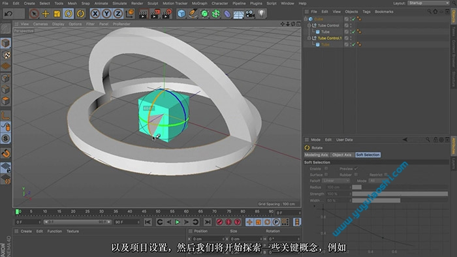Add a Light object
The height and width of the screenshot is (257, 457).
261,14
